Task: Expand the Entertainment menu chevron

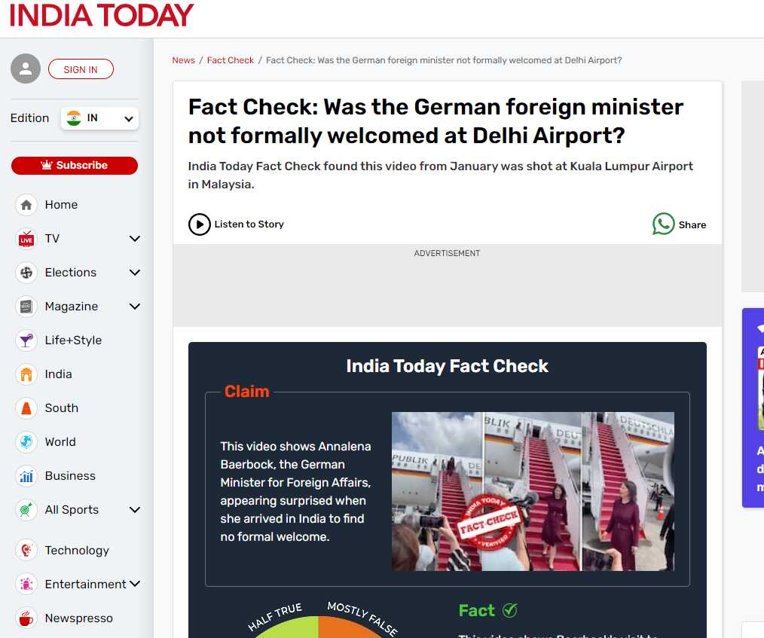Action: coord(134,584)
